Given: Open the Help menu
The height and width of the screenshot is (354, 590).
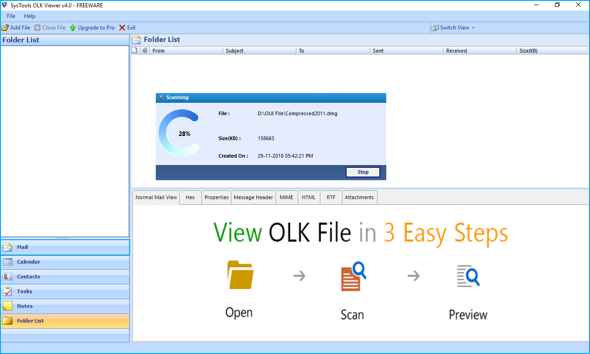Looking at the screenshot, I should tap(29, 16).
